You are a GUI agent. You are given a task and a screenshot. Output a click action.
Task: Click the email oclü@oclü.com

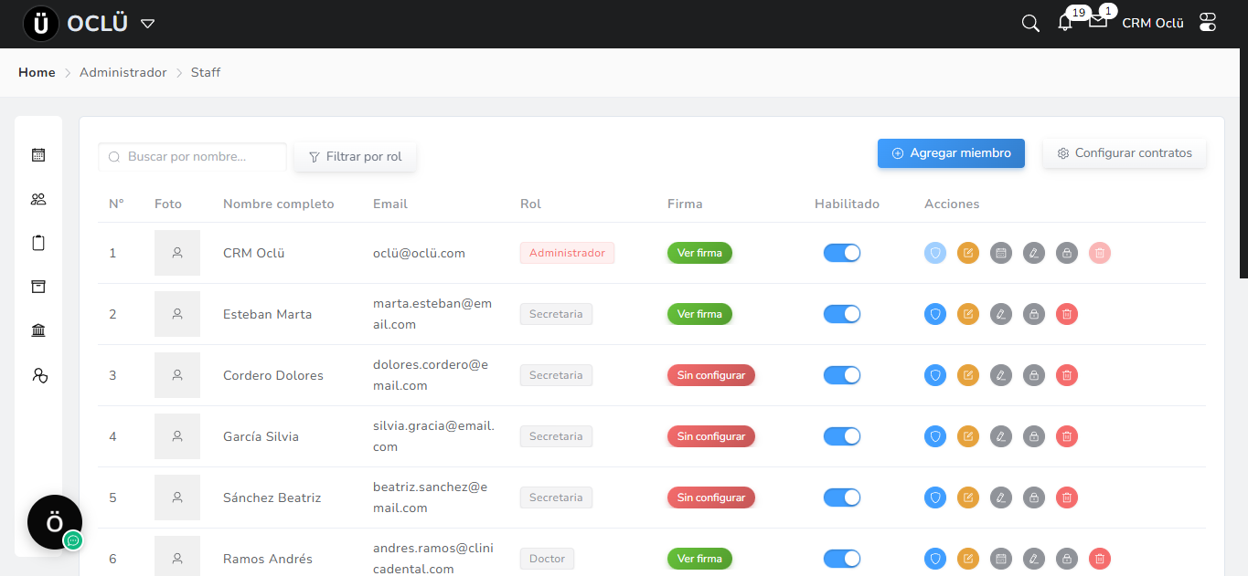[419, 253]
